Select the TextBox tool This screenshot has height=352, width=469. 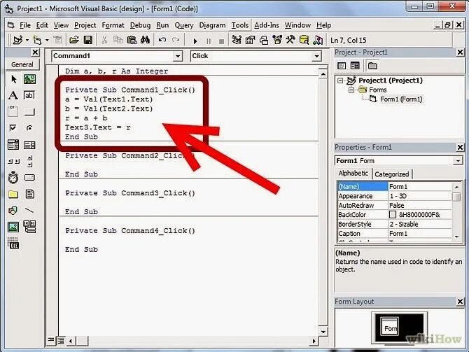[29, 95]
